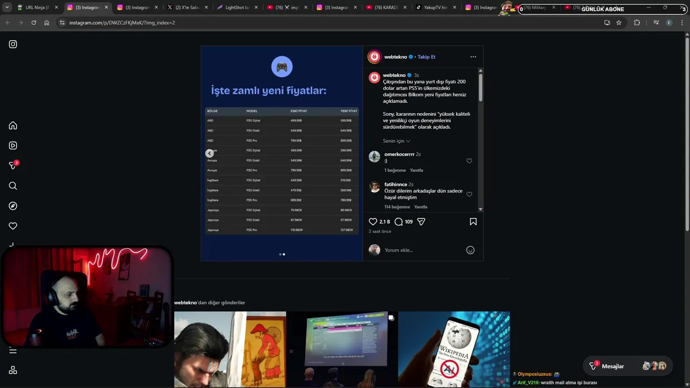Switch to URL Ninja tab
The height and width of the screenshot is (388, 690).
point(37,8)
